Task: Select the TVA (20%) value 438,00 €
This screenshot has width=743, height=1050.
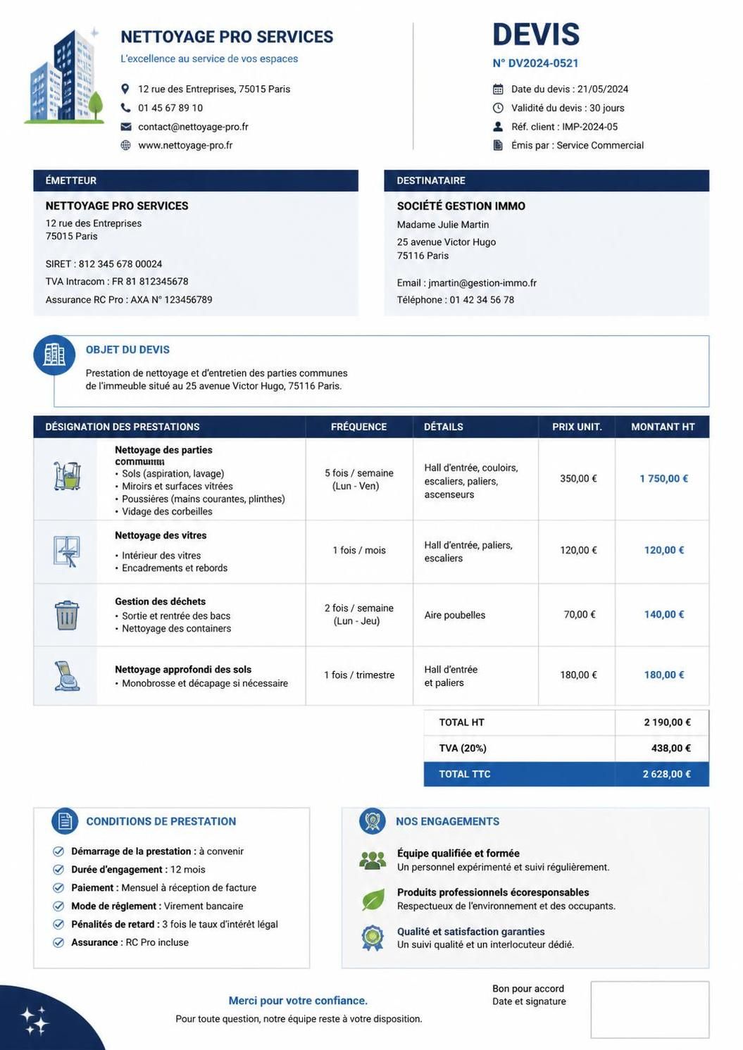Action: pyautogui.click(x=670, y=749)
